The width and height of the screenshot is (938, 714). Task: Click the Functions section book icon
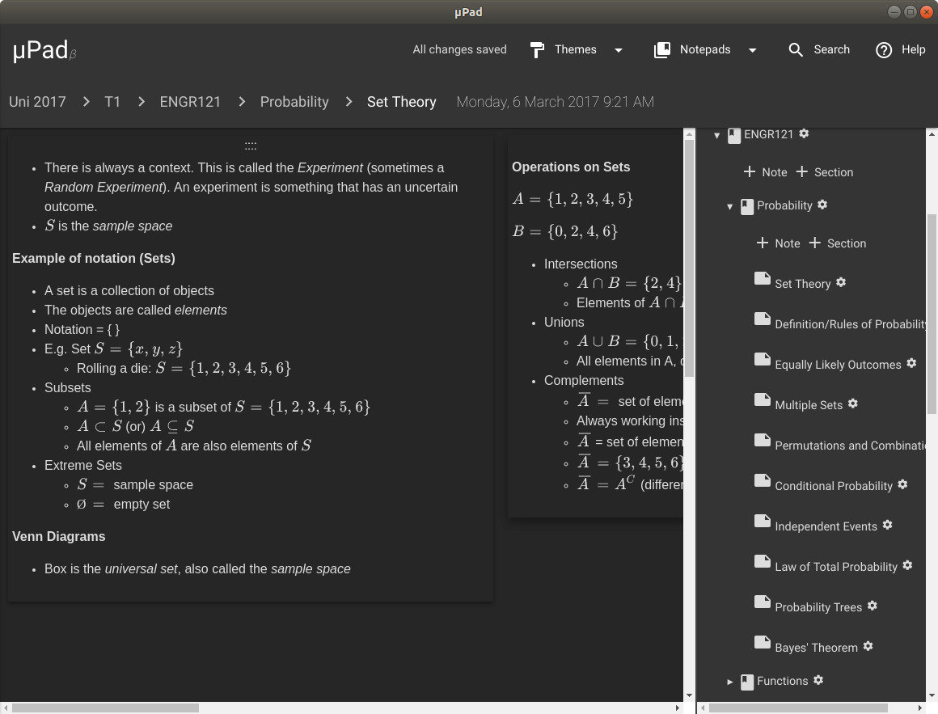747,682
